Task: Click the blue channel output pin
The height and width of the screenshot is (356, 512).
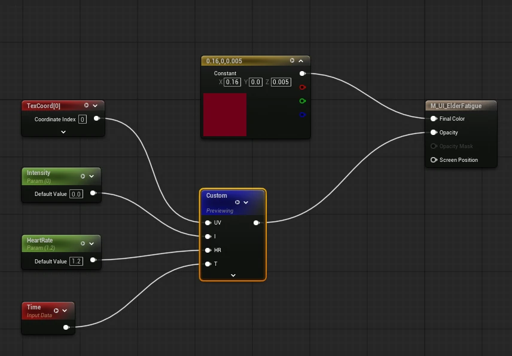Action: (x=303, y=115)
